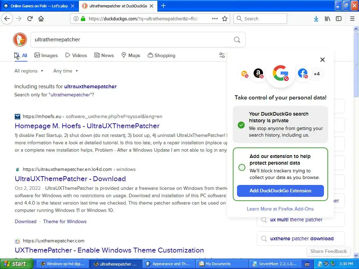The height and width of the screenshot is (269, 359).
Task: Expand the Any time filter dropdown
Action: pos(66,71)
